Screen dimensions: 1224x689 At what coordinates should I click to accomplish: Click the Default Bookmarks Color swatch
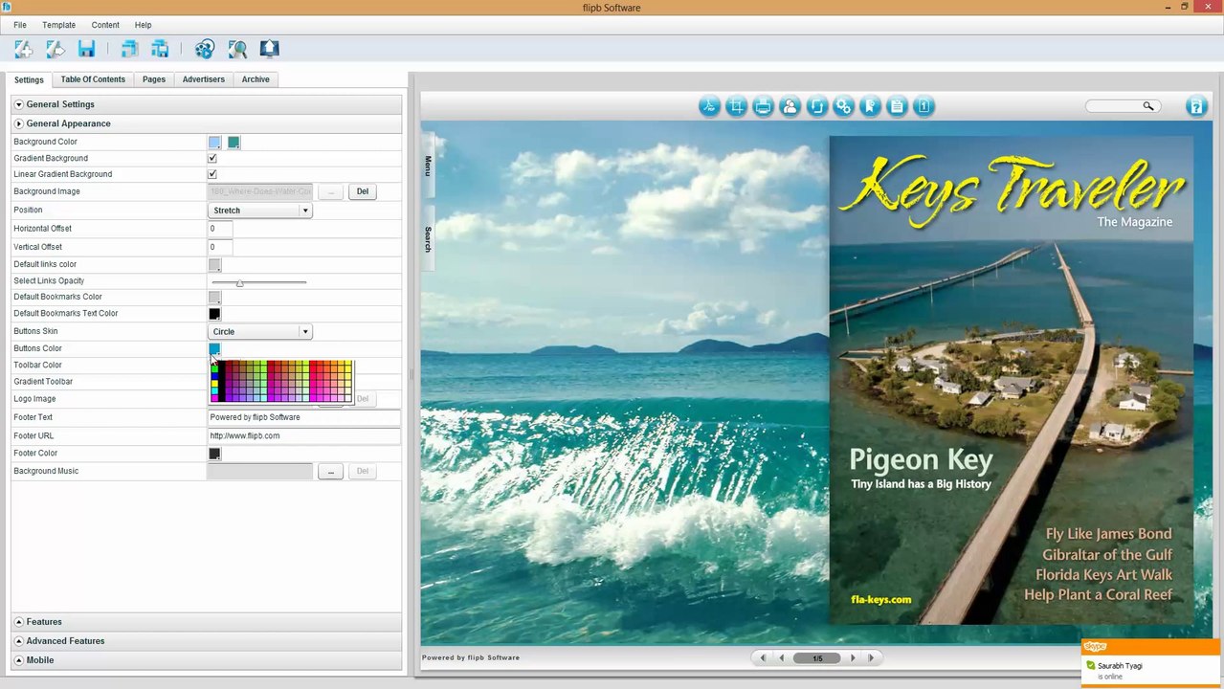point(214,298)
